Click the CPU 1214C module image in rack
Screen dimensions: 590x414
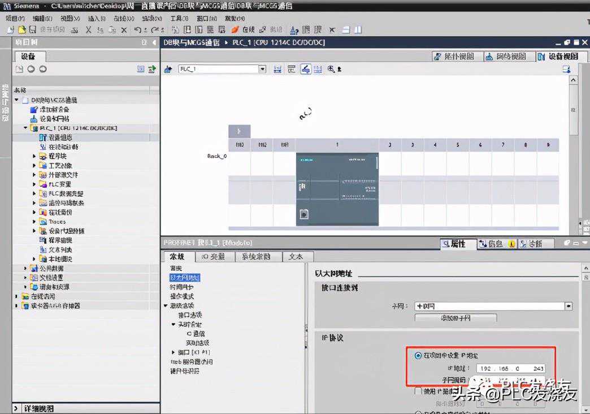click(337, 189)
